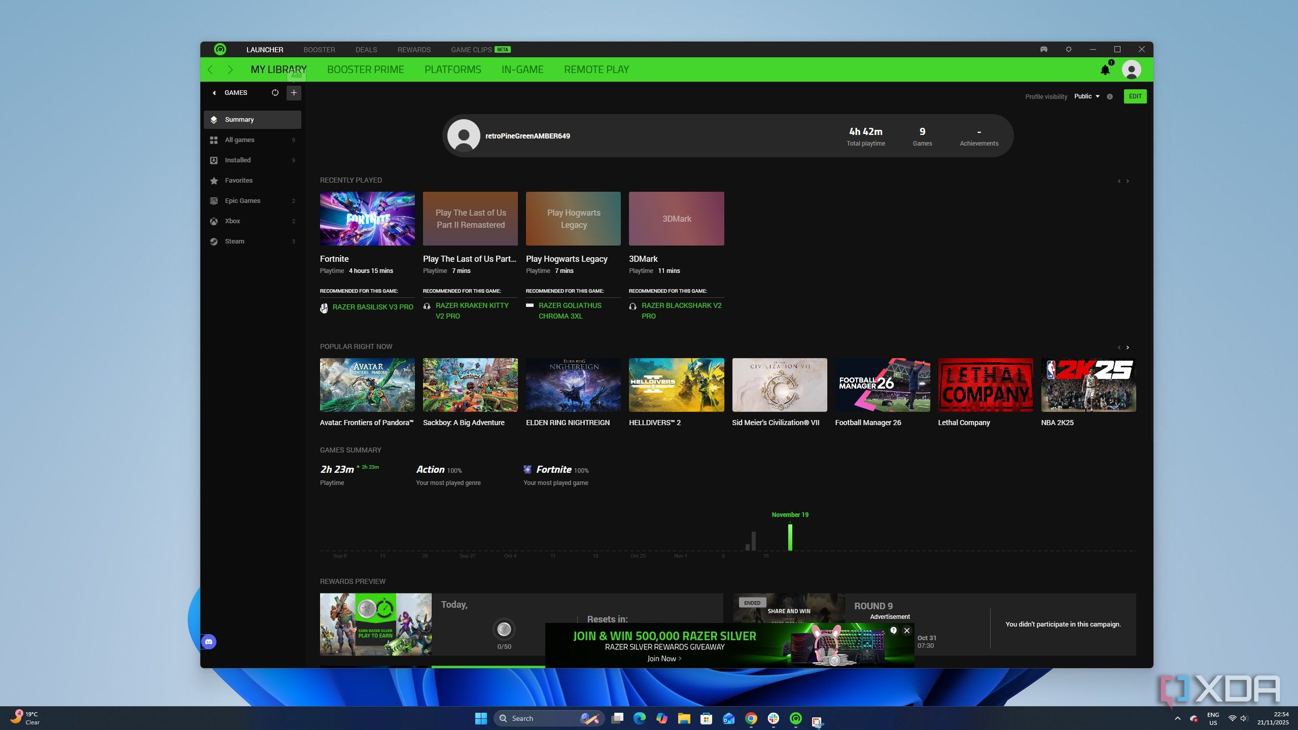
Task: Click the green EDIT button
Action: (x=1135, y=96)
